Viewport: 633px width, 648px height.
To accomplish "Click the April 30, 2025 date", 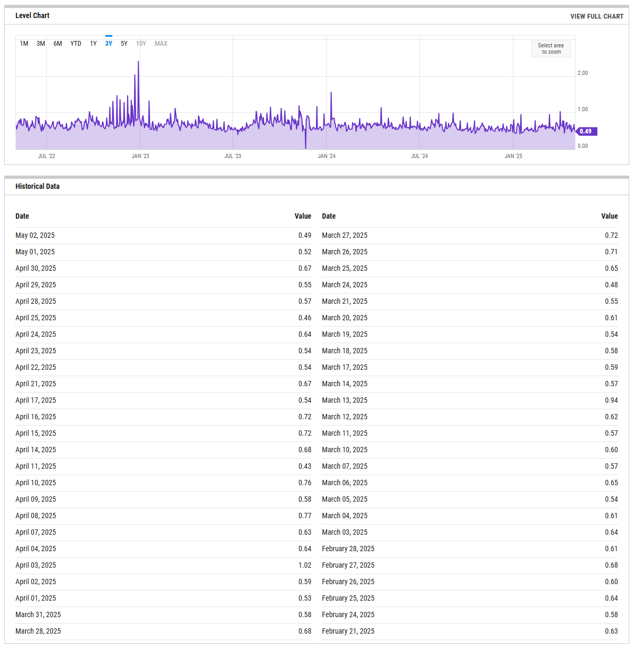I will click(x=36, y=268).
